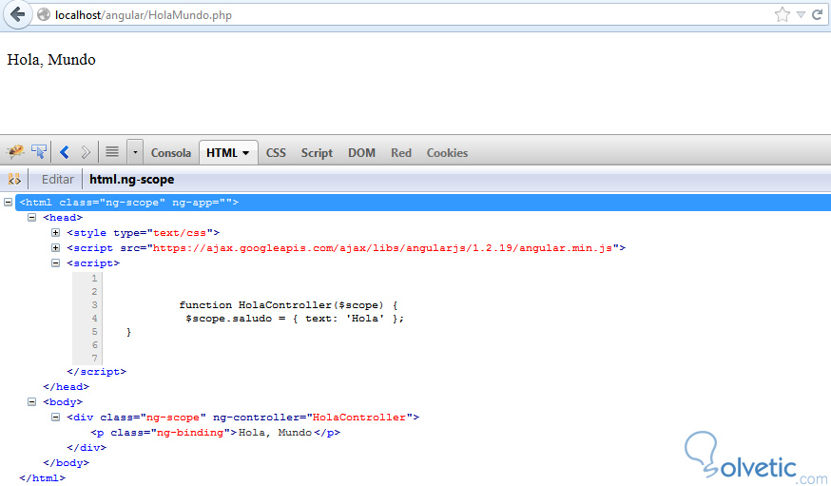
Task: Select the closing /script tag
Action: pos(96,372)
